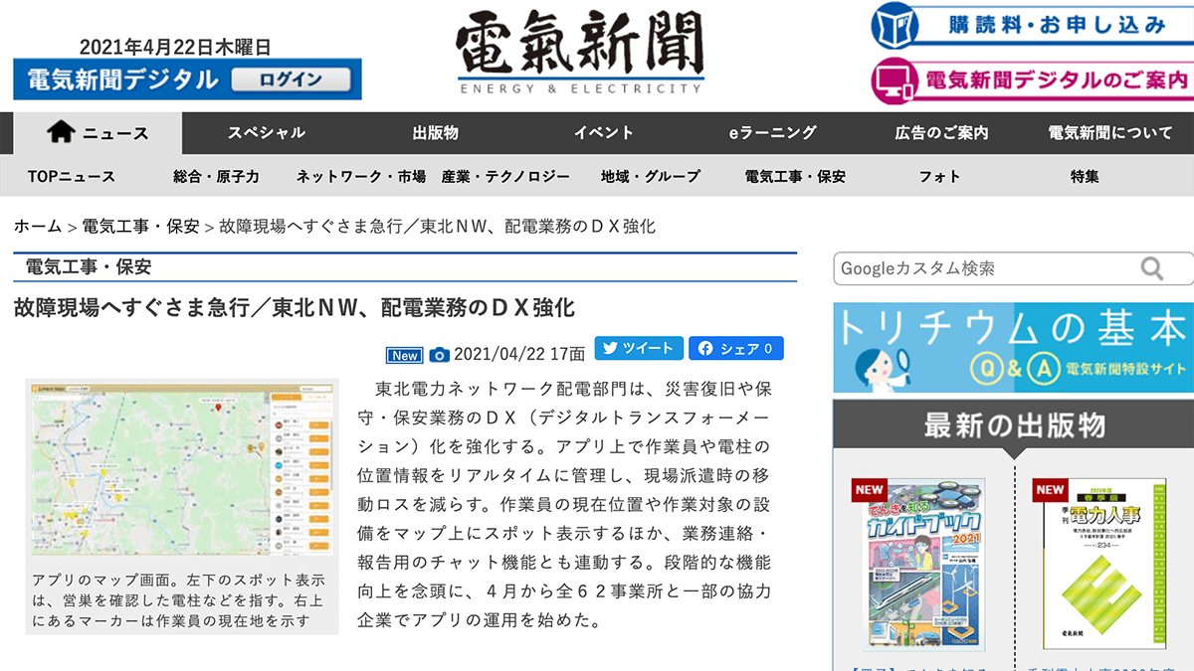1194x671 pixels.
Task: Go to 総合・原子力 submenu
Action: coord(216,176)
